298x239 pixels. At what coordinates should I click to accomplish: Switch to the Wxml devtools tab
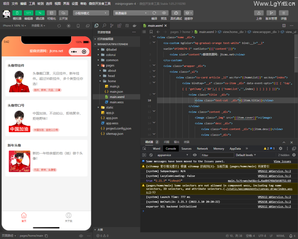pos(156,149)
